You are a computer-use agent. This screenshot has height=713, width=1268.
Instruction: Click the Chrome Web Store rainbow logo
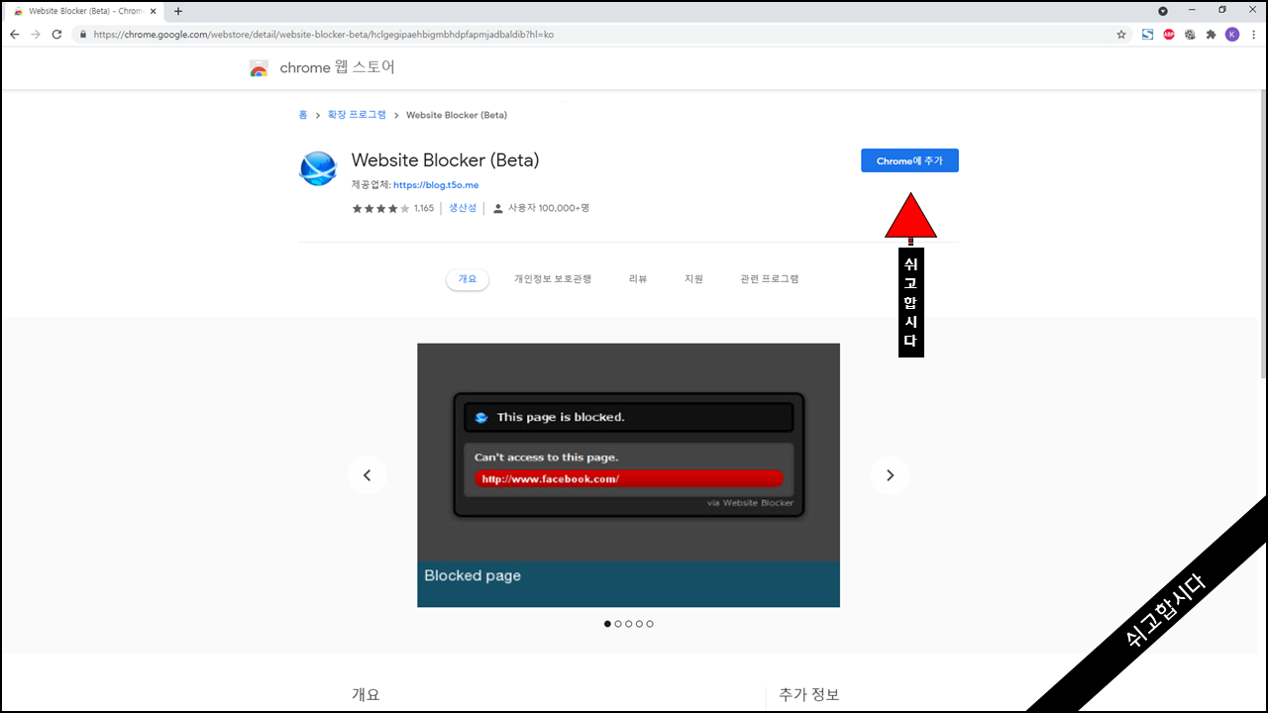click(x=259, y=68)
